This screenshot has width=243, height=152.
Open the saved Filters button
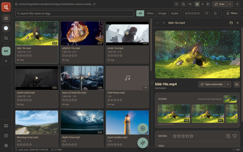pyautogui.click(x=232, y=13)
